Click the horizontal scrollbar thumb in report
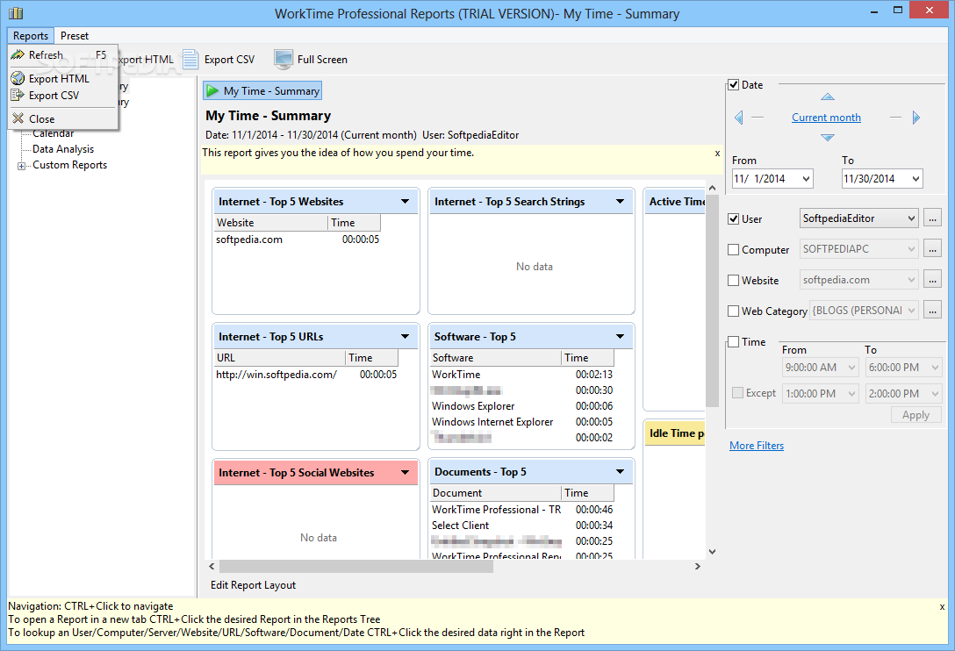Image resolution: width=955 pixels, height=651 pixels. [x=355, y=567]
